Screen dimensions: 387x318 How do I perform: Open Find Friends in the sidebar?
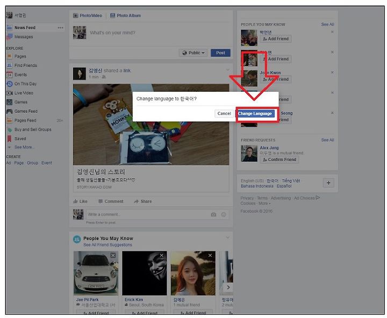[25, 66]
